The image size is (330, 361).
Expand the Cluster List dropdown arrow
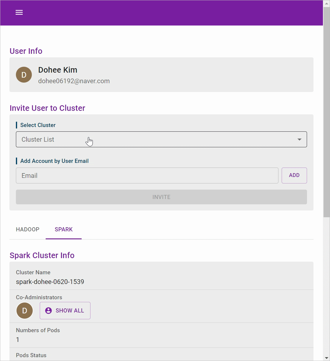click(299, 139)
